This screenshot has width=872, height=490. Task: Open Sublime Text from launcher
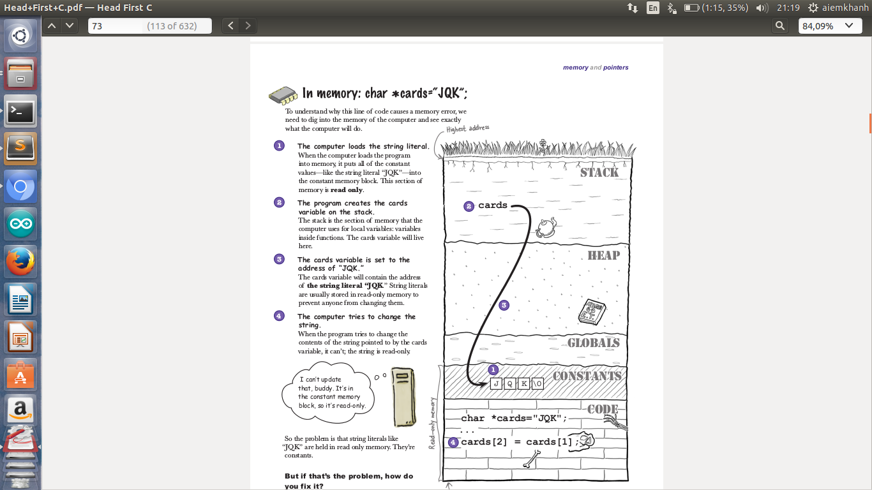click(x=20, y=149)
